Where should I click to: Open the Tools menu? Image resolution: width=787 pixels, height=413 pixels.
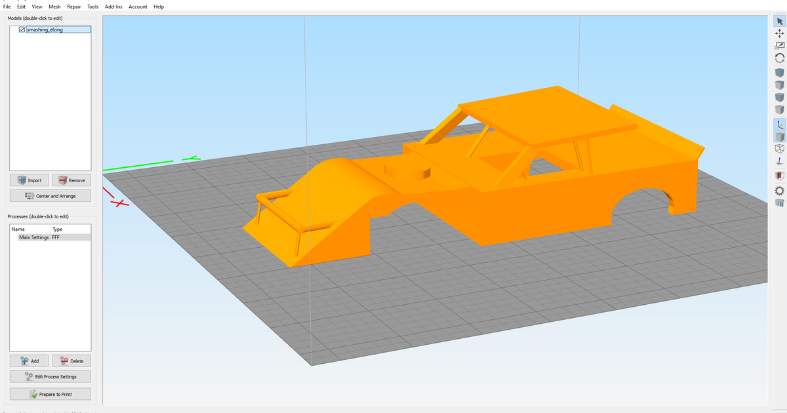tap(93, 7)
